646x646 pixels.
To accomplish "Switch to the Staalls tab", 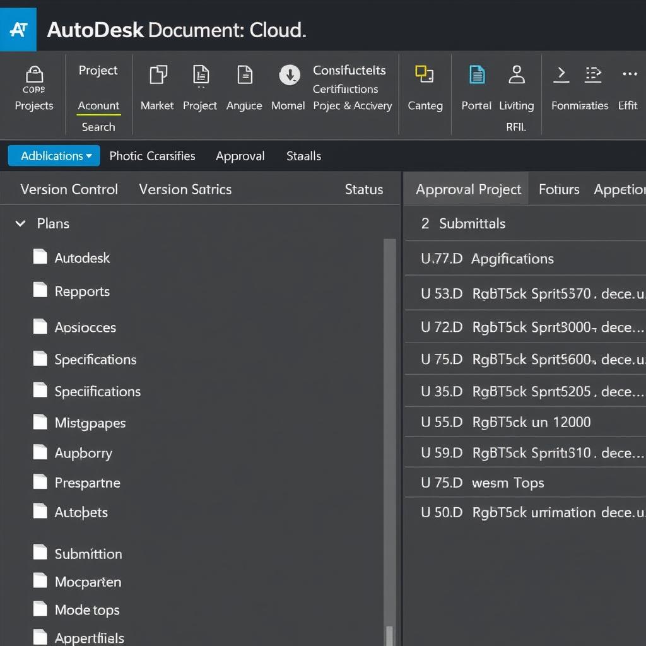I will pos(303,156).
